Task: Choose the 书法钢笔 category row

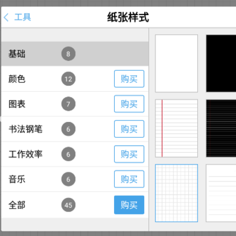Action: (x=75, y=129)
